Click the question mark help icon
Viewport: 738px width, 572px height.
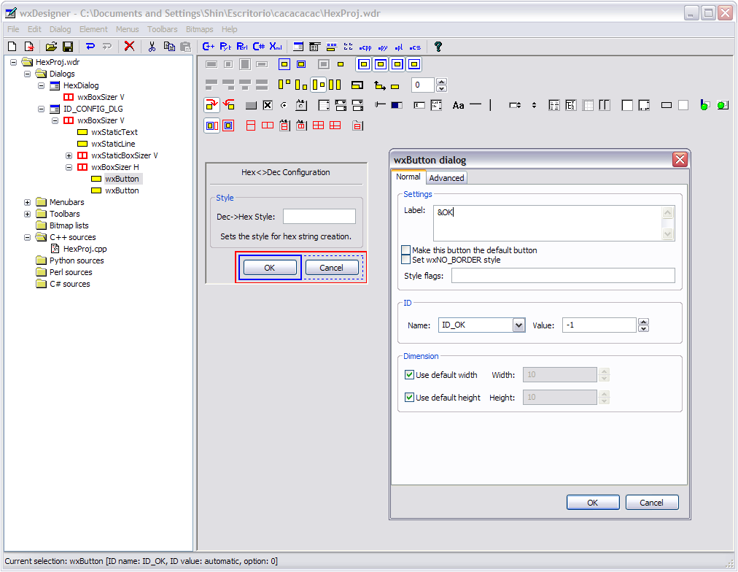pyautogui.click(x=438, y=46)
